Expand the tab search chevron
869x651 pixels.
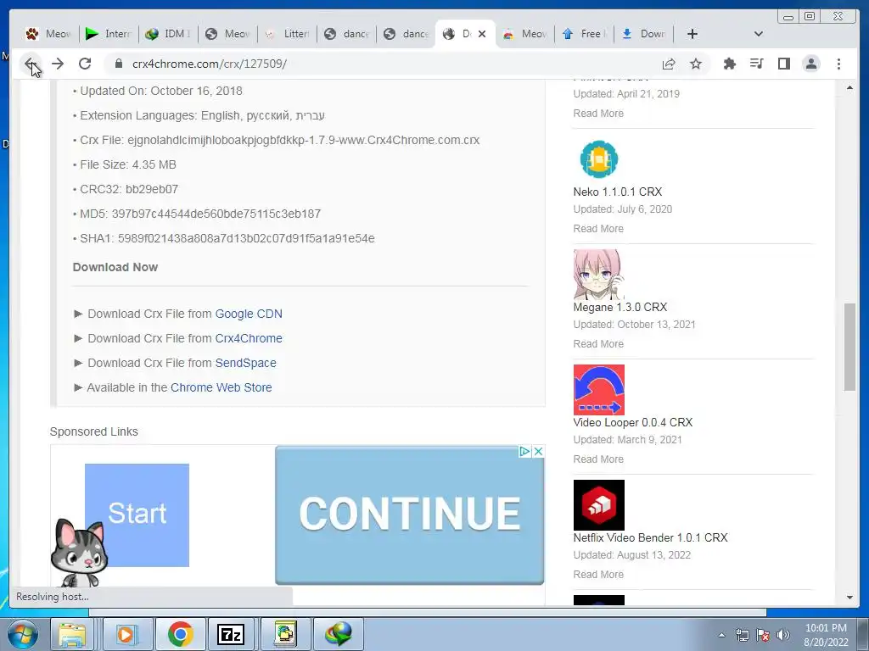tap(759, 34)
